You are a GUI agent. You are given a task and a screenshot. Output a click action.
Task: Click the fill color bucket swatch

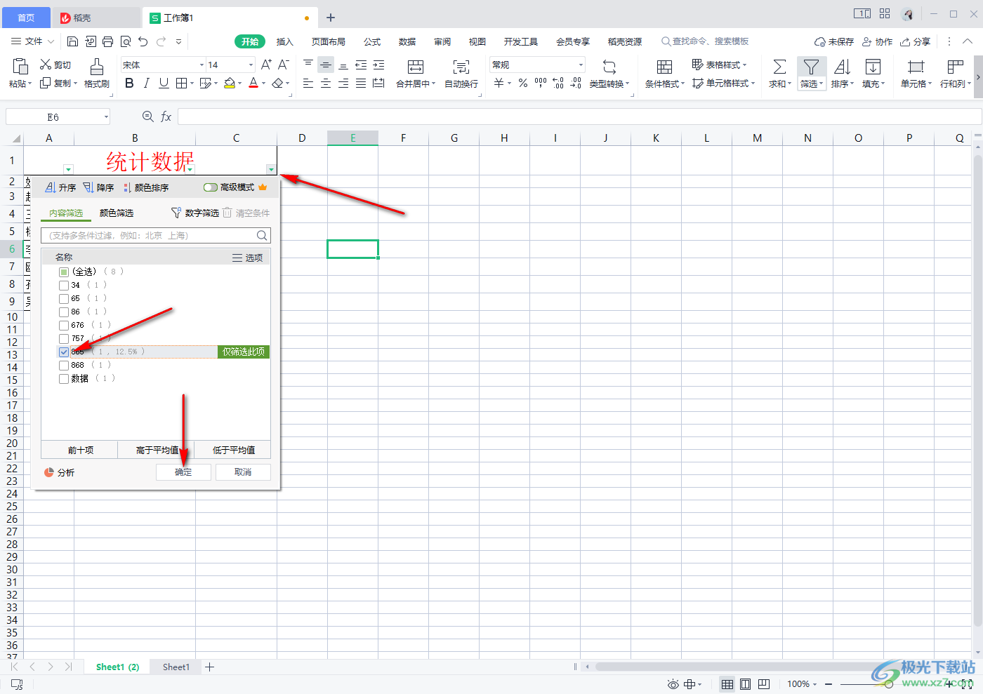click(229, 84)
